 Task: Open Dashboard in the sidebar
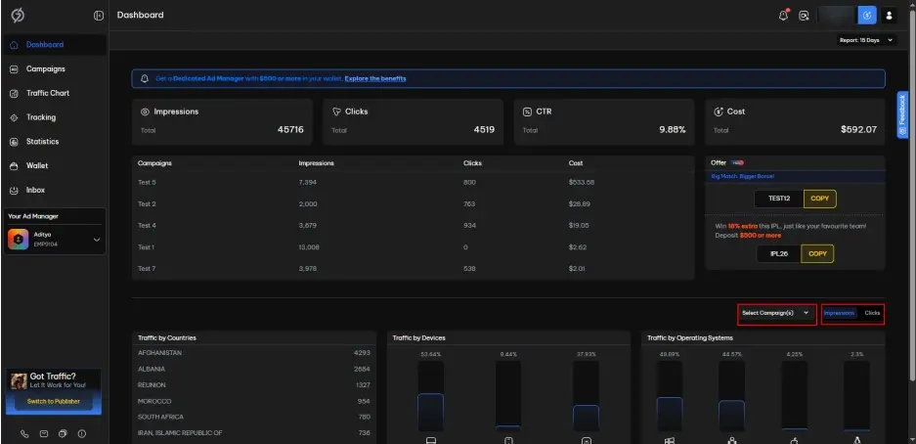point(55,44)
